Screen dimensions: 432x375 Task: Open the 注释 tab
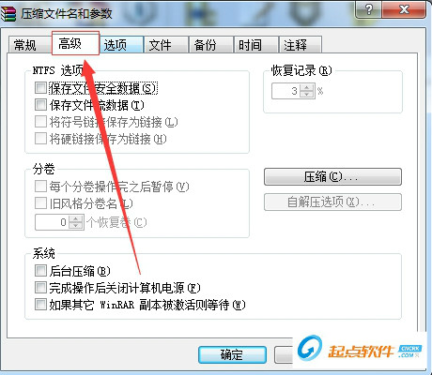[x=301, y=45]
